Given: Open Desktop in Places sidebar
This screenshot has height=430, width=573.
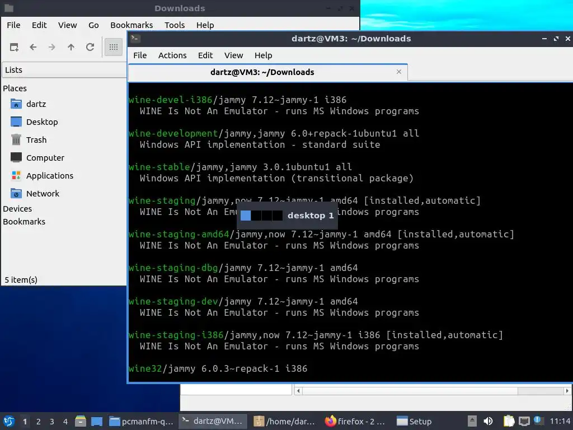Looking at the screenshot, I should coord(42,122).
